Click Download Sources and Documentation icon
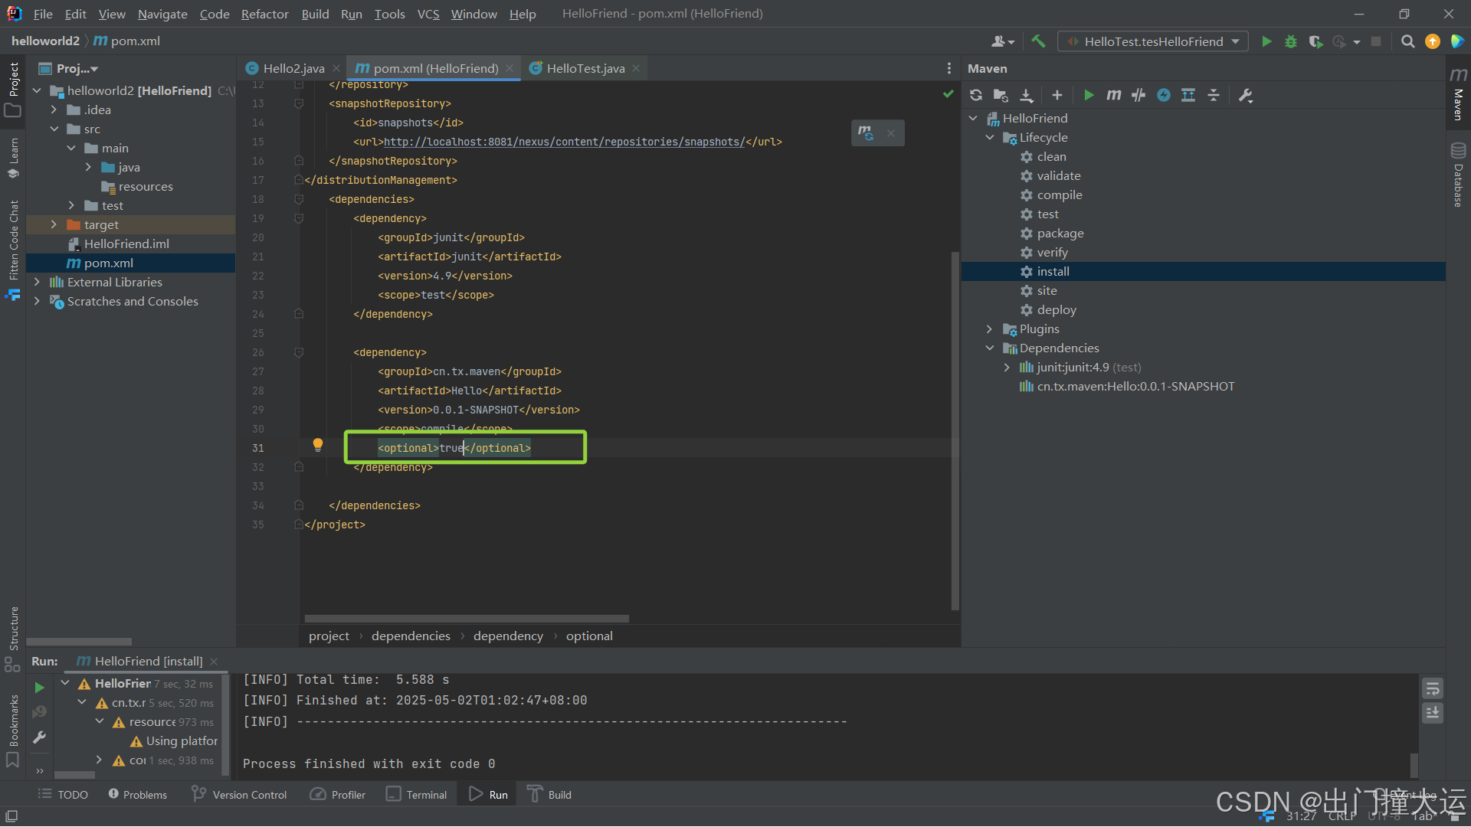Image resolution: width=1471 pixels, height=827 pixels. click(x=1027, y=95)
